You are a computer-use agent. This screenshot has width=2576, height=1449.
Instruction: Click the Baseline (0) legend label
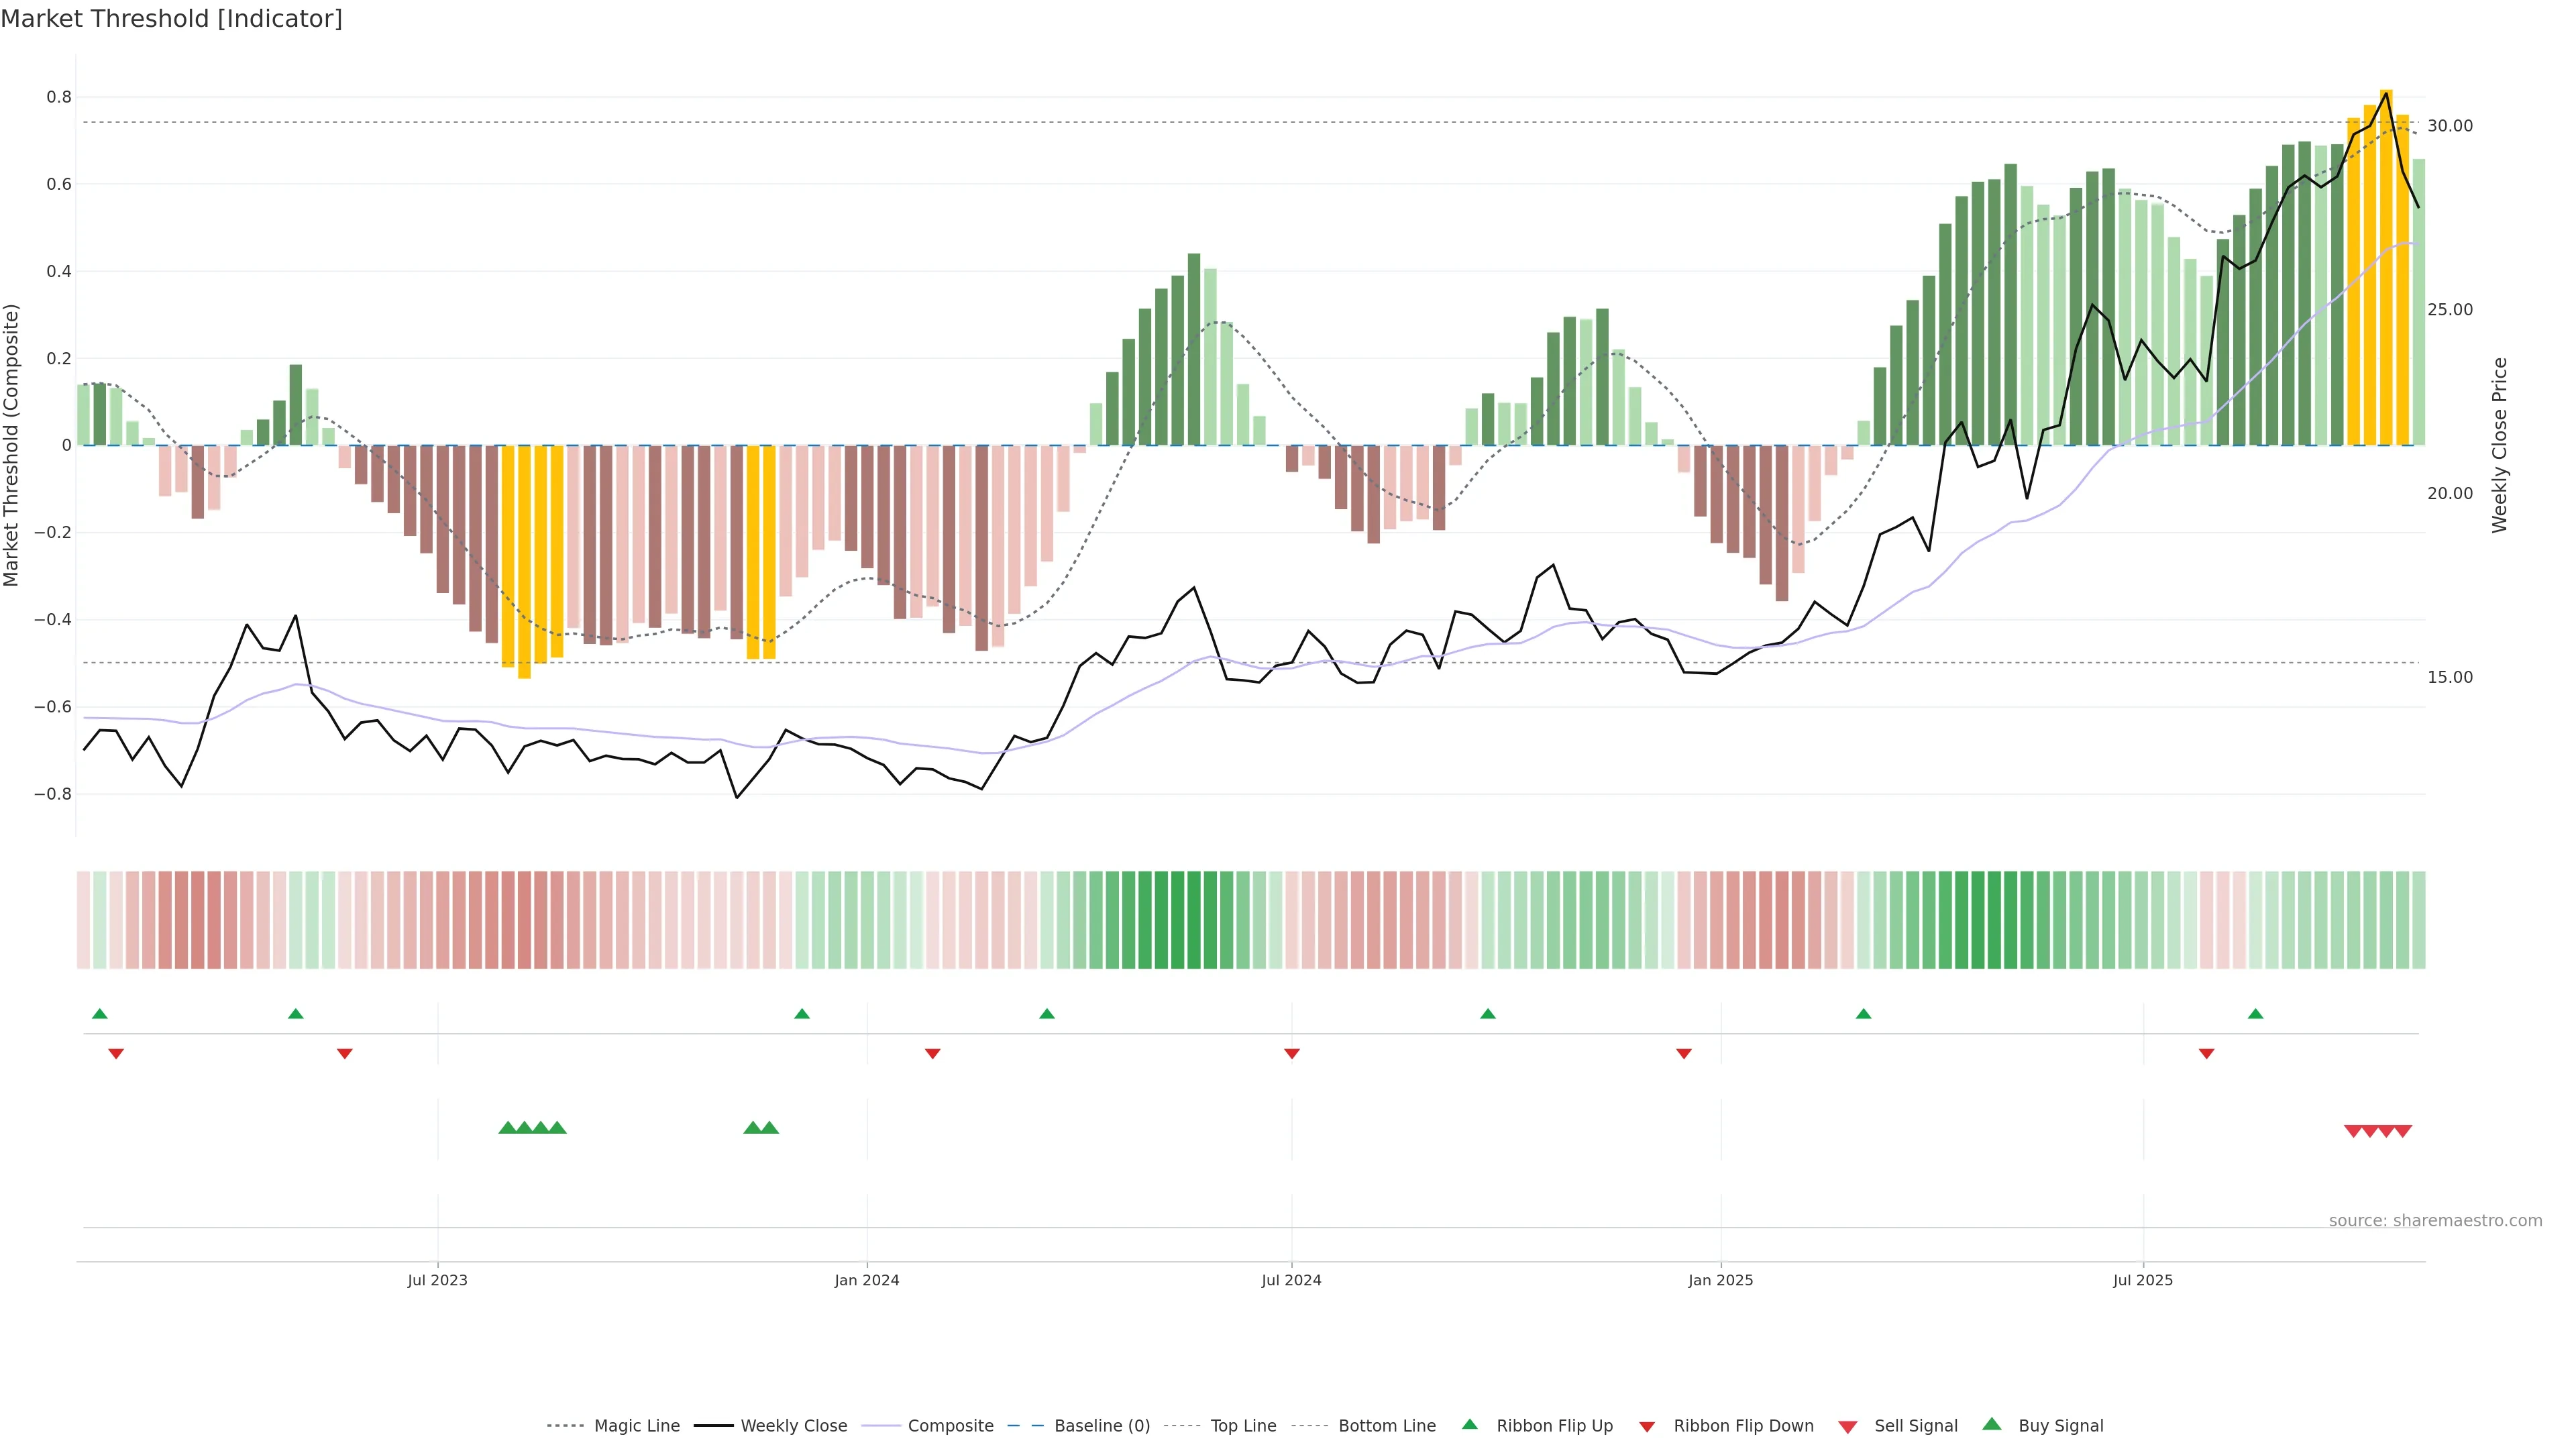tap(1102, 1426)
